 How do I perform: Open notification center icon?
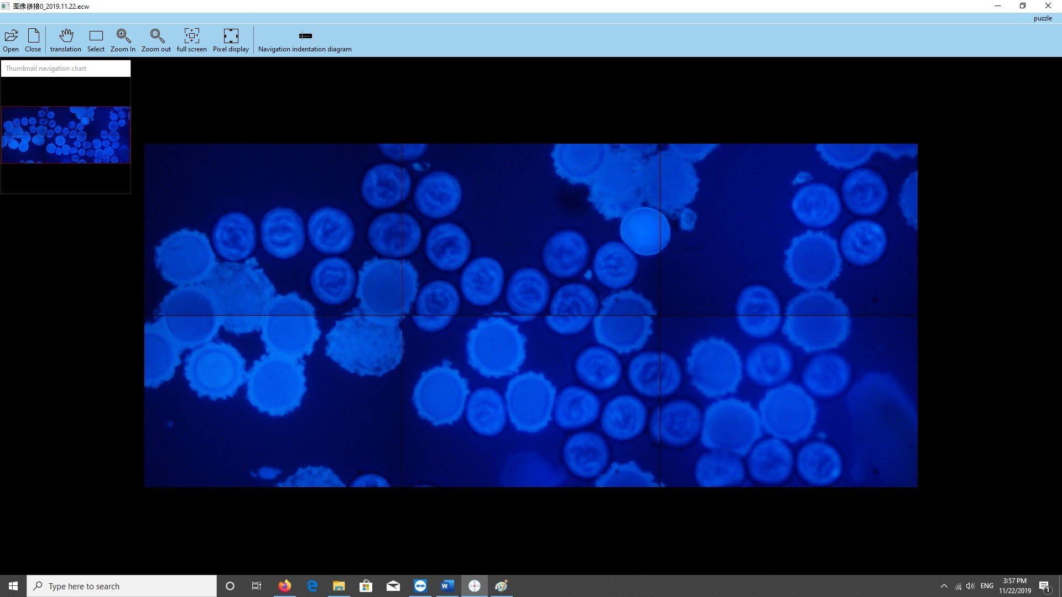point(1045,586)
